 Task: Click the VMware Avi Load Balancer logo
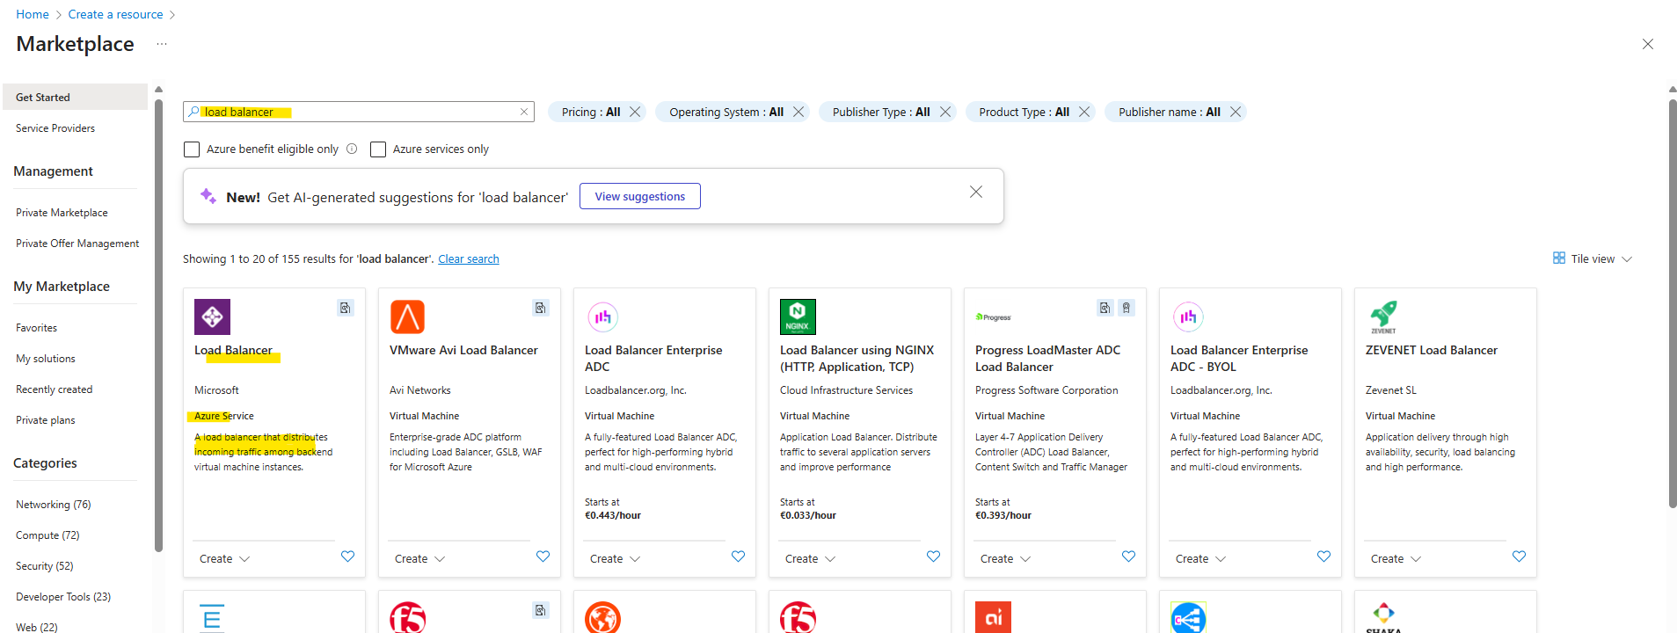[x=407, y=317]
